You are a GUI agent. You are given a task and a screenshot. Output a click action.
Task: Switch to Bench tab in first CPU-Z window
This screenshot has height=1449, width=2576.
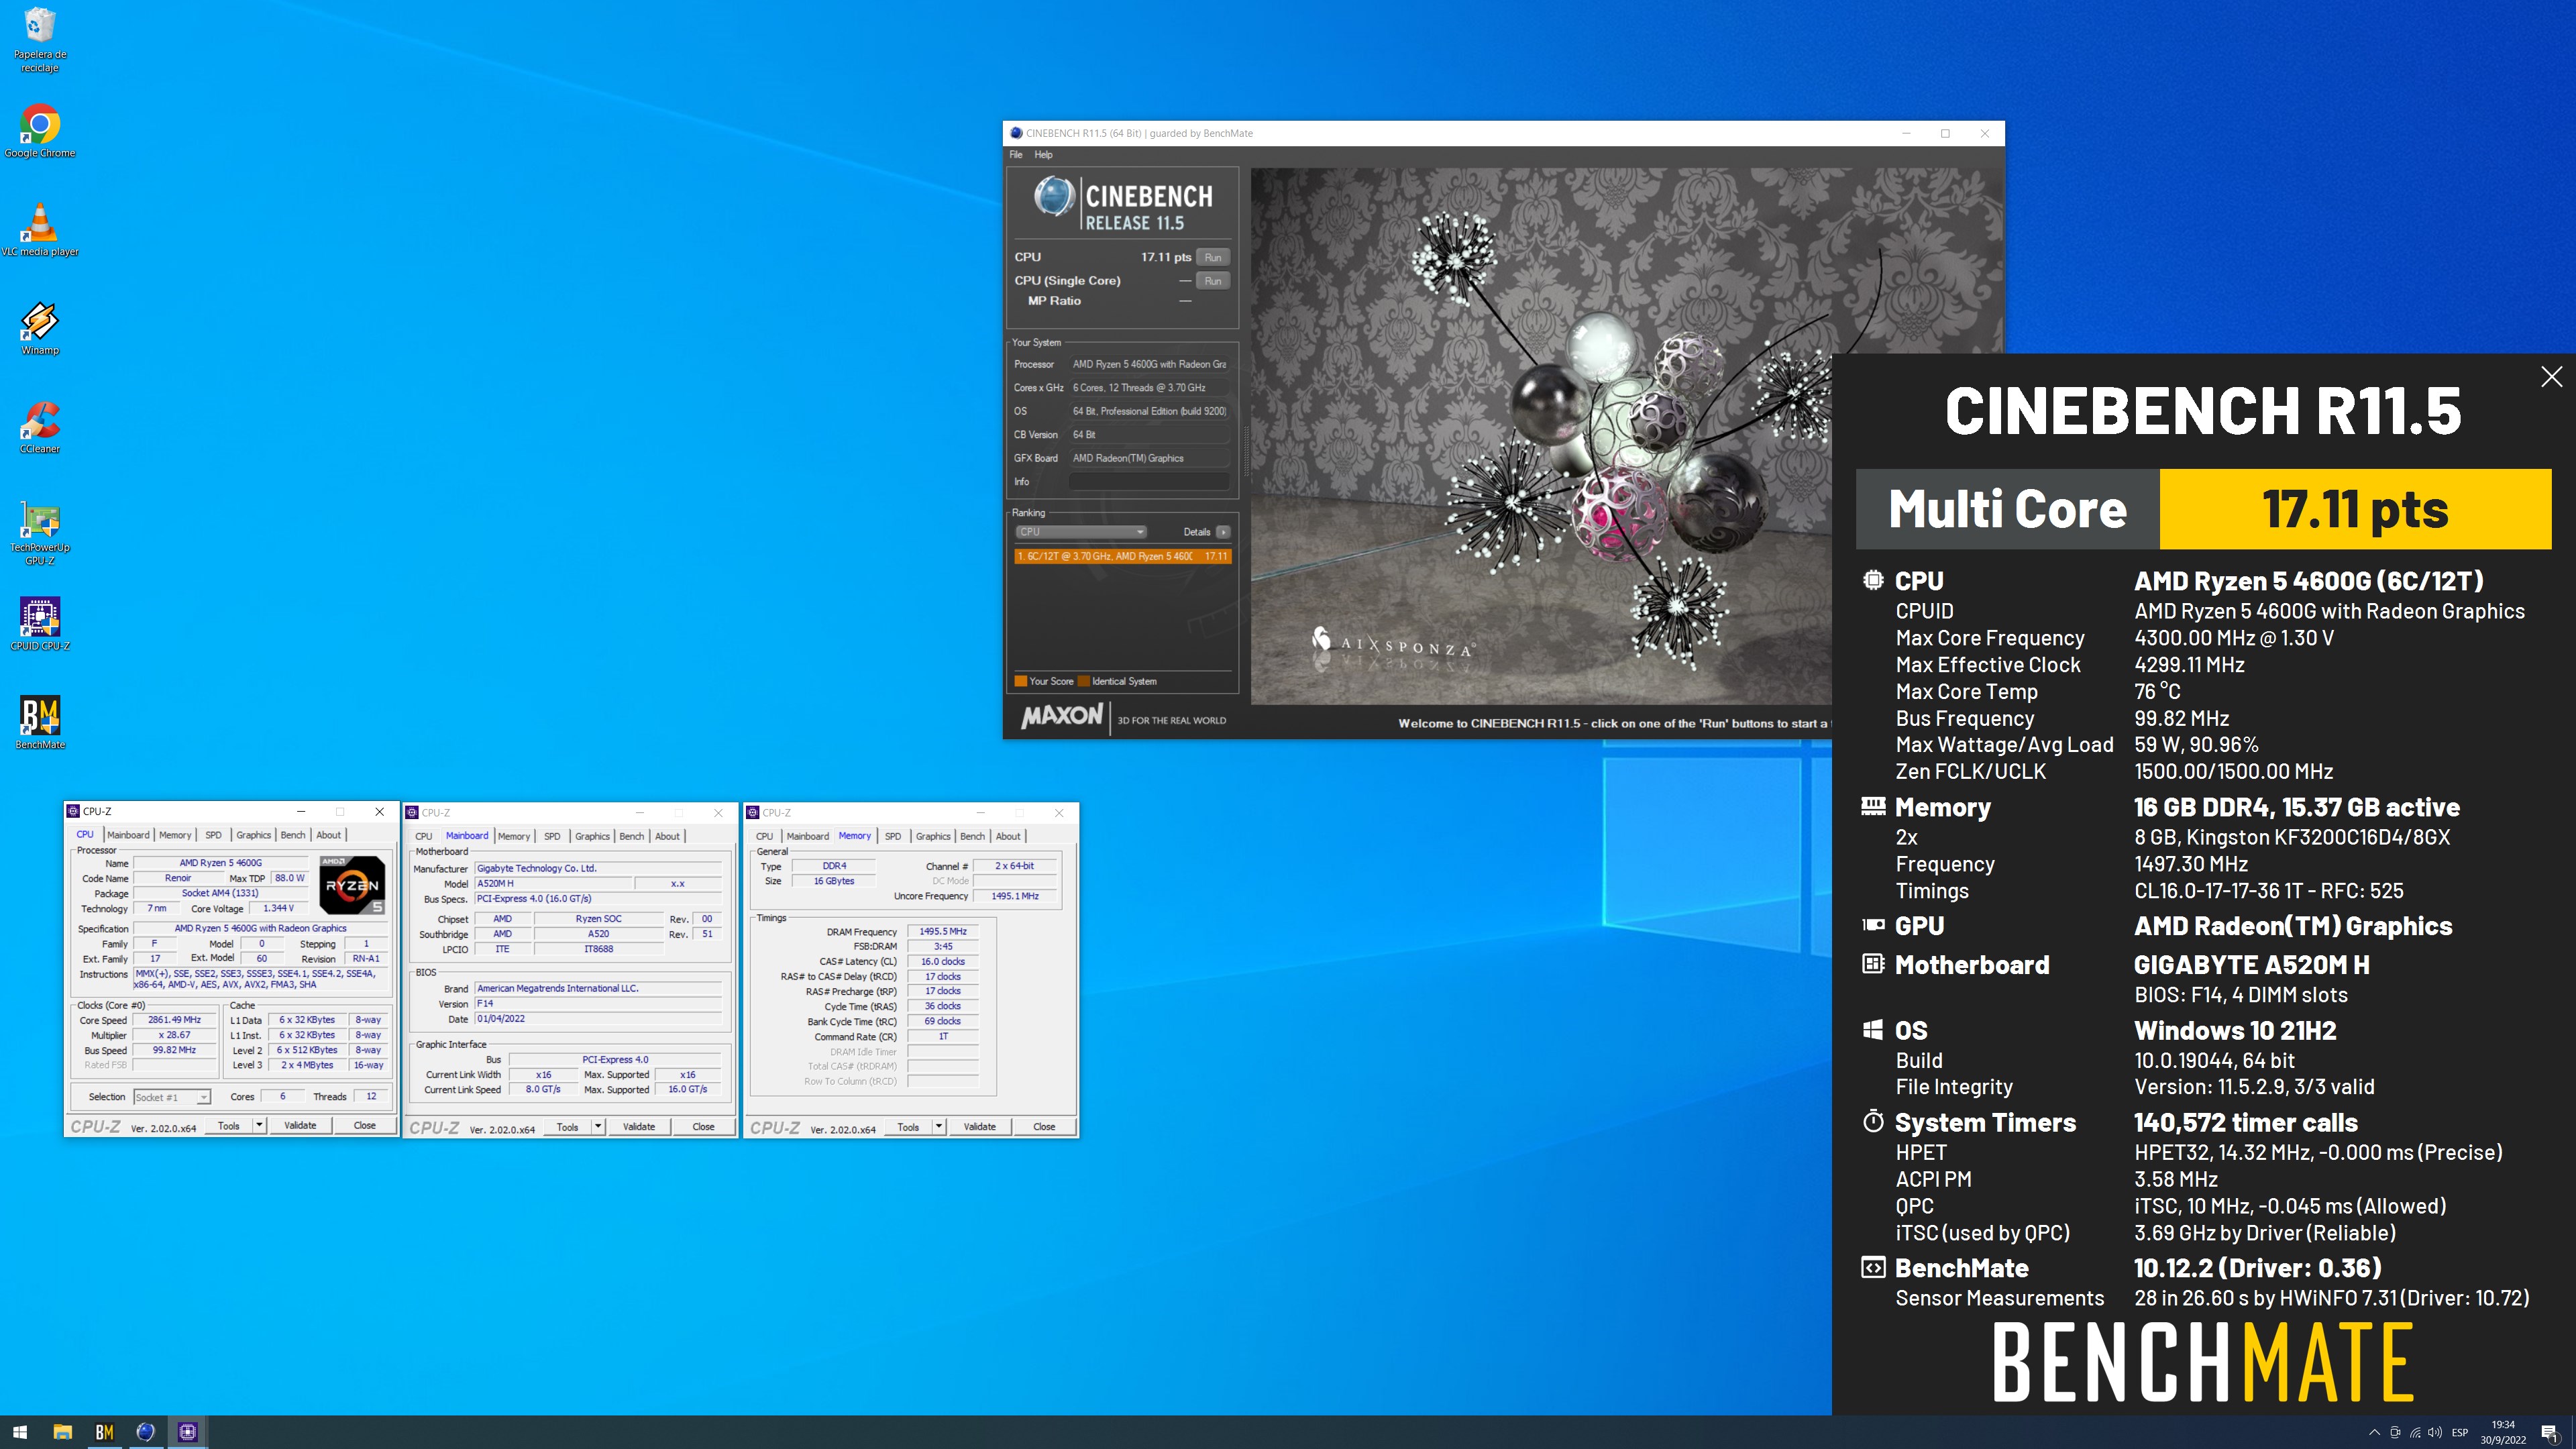[x=292, y=835]
